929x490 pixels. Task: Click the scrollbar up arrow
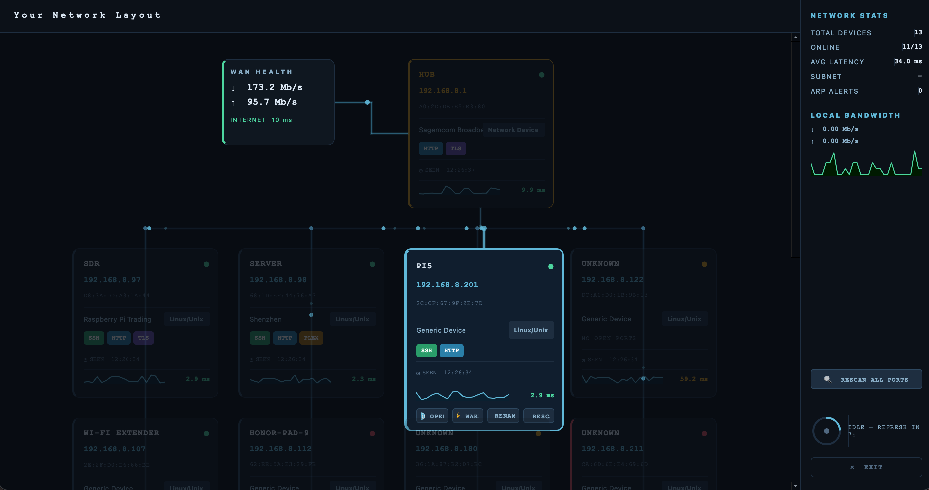pyautogui.click(x=795, y=38)
